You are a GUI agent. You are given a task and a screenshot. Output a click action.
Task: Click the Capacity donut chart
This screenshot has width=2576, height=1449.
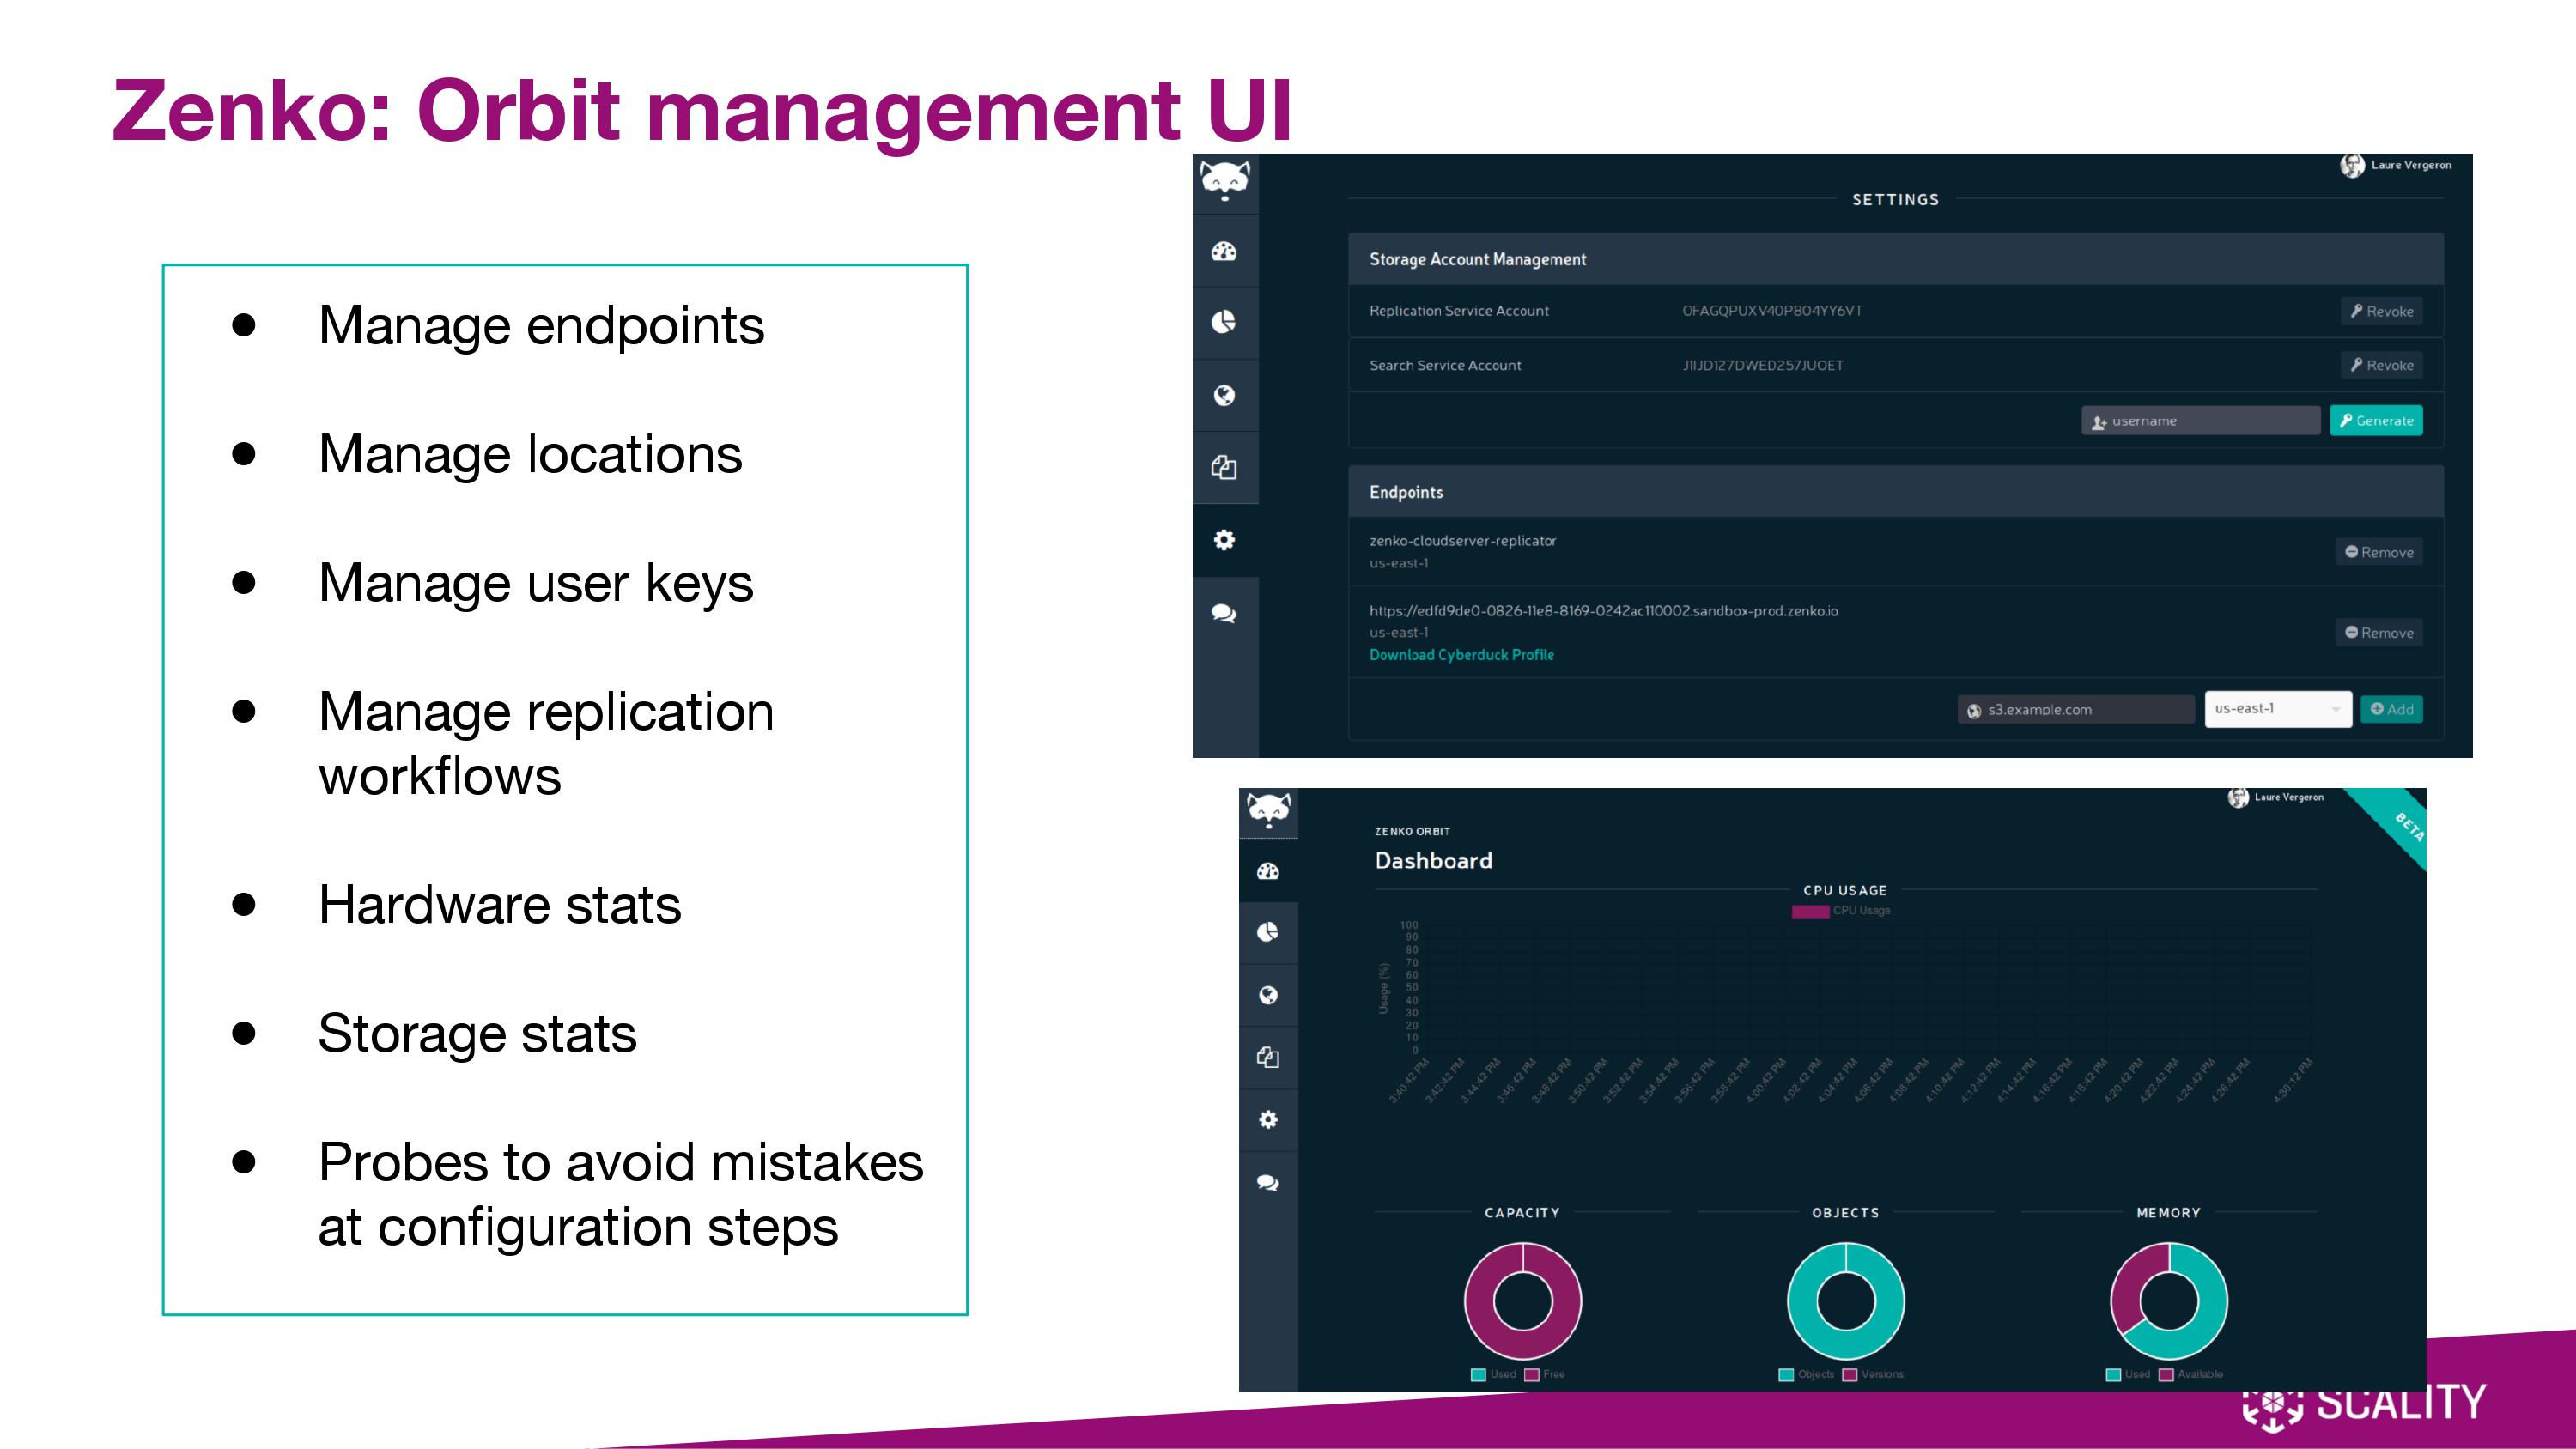pyautogui.click(x=1523, y=1301)
